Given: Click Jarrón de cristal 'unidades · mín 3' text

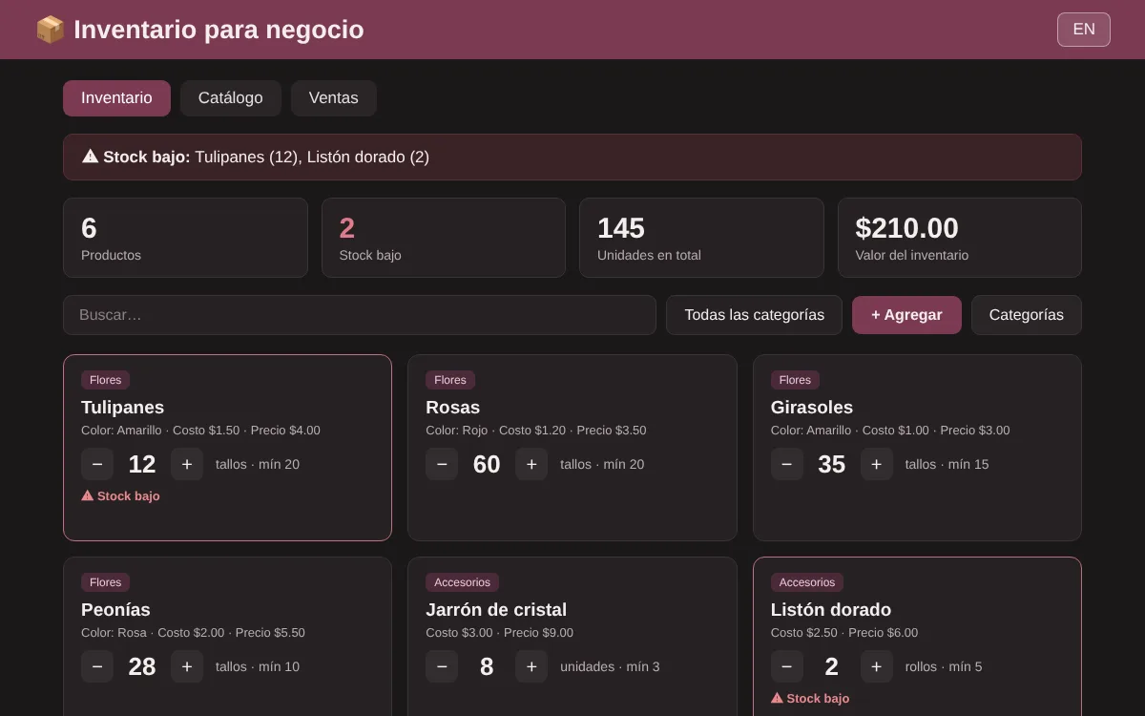Looking at the screenshot, I should click(610, 666).
